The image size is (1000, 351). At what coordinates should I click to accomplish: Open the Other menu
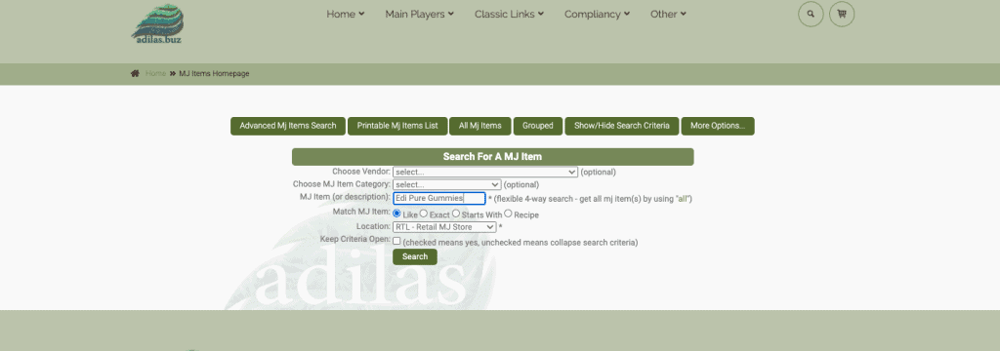pyautogui.click(x=668, y=14)
